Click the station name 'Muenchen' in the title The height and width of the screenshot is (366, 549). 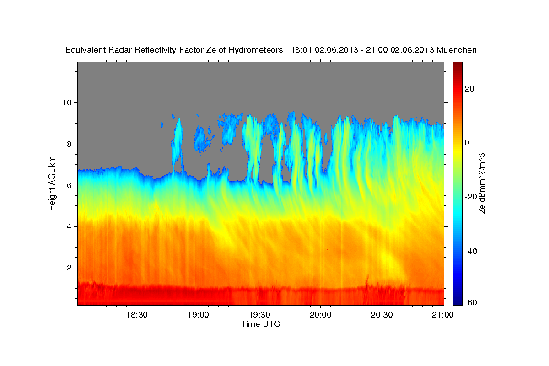pyautogui.click(x=457, y=50)
